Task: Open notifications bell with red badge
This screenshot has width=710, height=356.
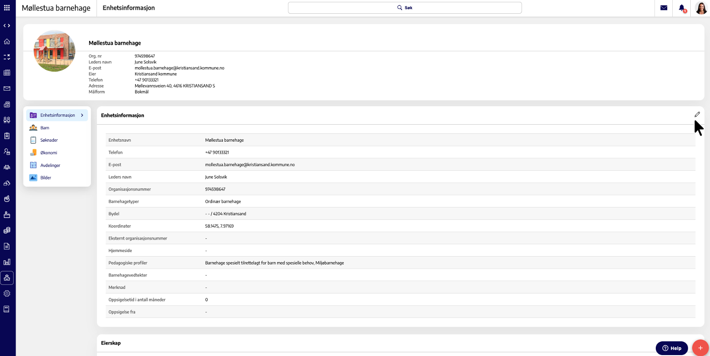Action: click(x=682, y=8)
